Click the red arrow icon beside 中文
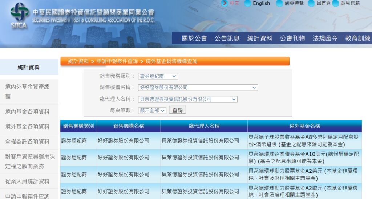372x199 pixels. (x=225, y=3)
